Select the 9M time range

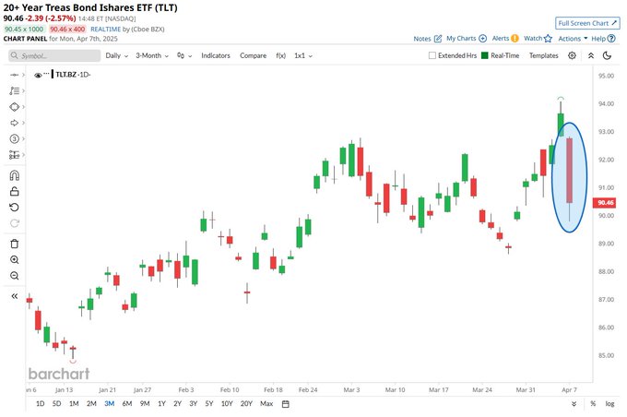point(145,404)
